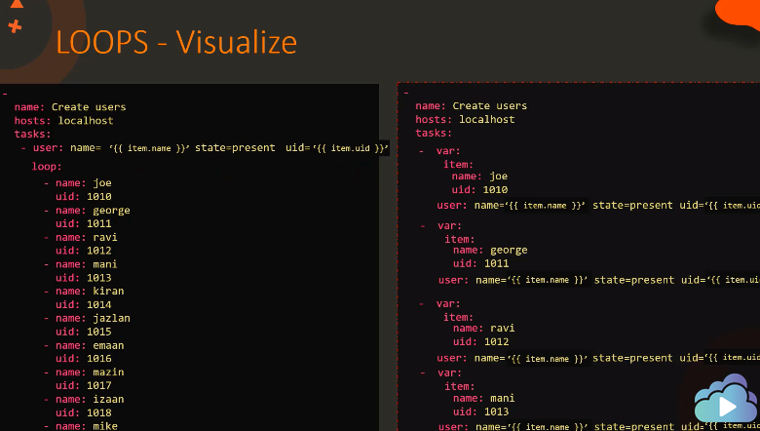Click 'uid: 1010' under the var item block
760x431 pixels.
point(479,189)
